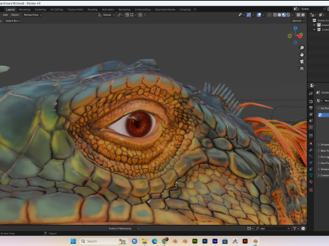329x246 pixels.
Task: Open the Material properties tab
Action: pos(311,182)
